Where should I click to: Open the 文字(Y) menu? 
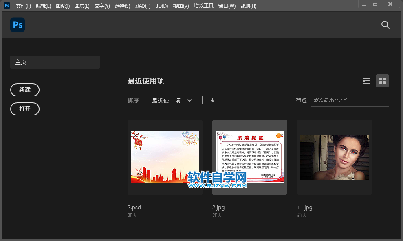click(x=102, y=6)
